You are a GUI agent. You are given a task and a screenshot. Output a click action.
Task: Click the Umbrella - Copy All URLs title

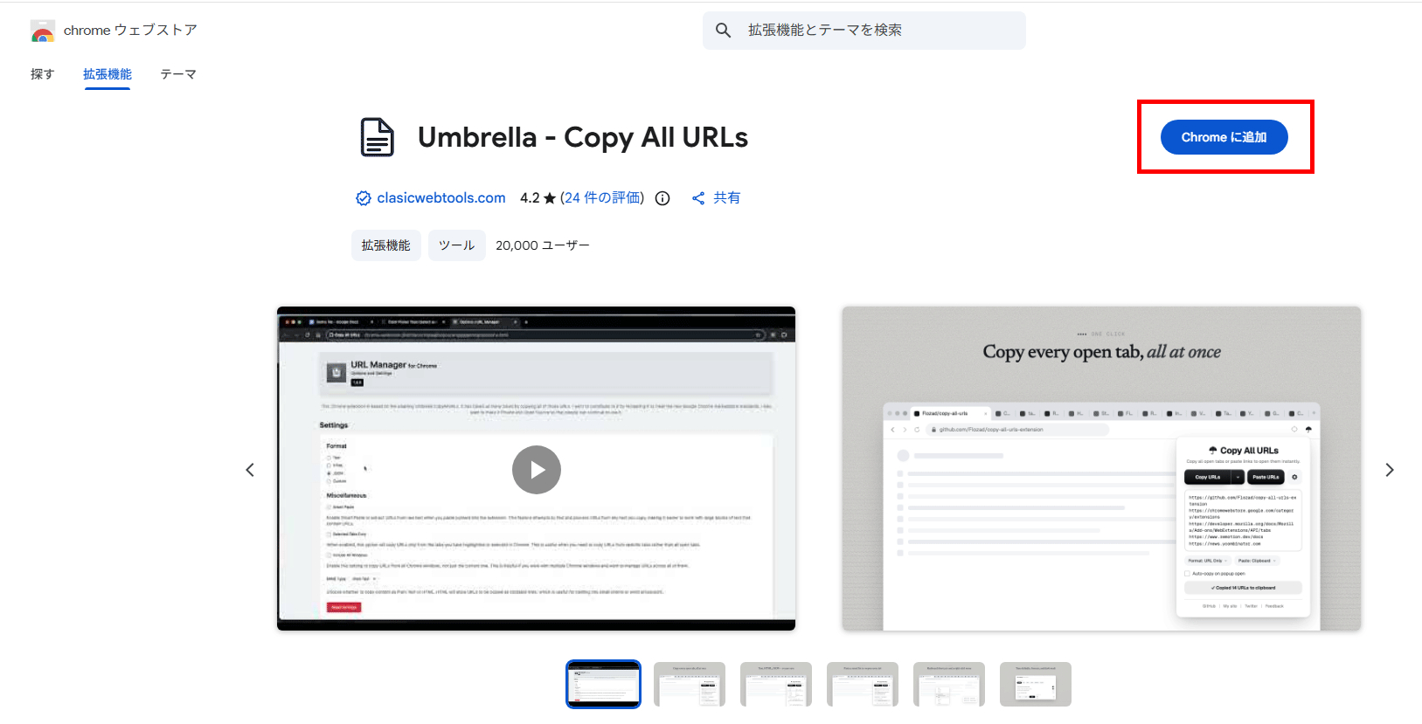(583, 137)
